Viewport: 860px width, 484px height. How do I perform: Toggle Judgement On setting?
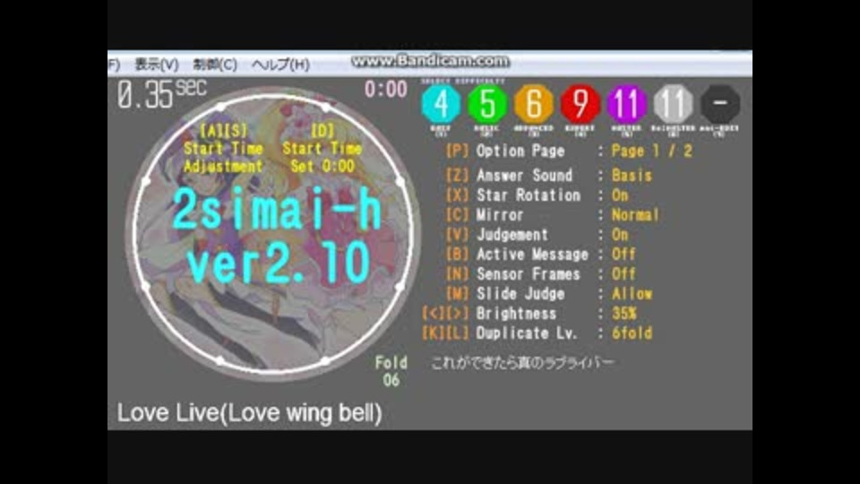point(620,234)
